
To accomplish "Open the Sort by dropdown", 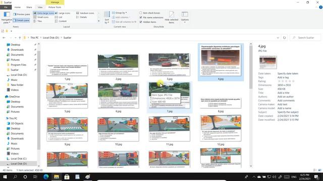I will point(106,18).
